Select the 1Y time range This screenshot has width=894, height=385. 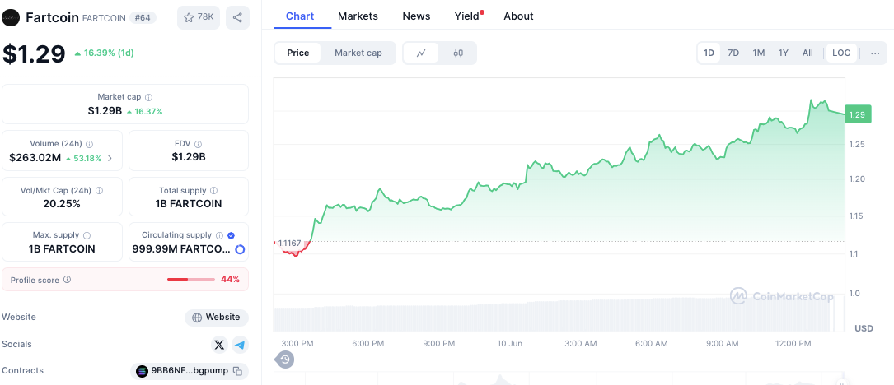(784, 53)
